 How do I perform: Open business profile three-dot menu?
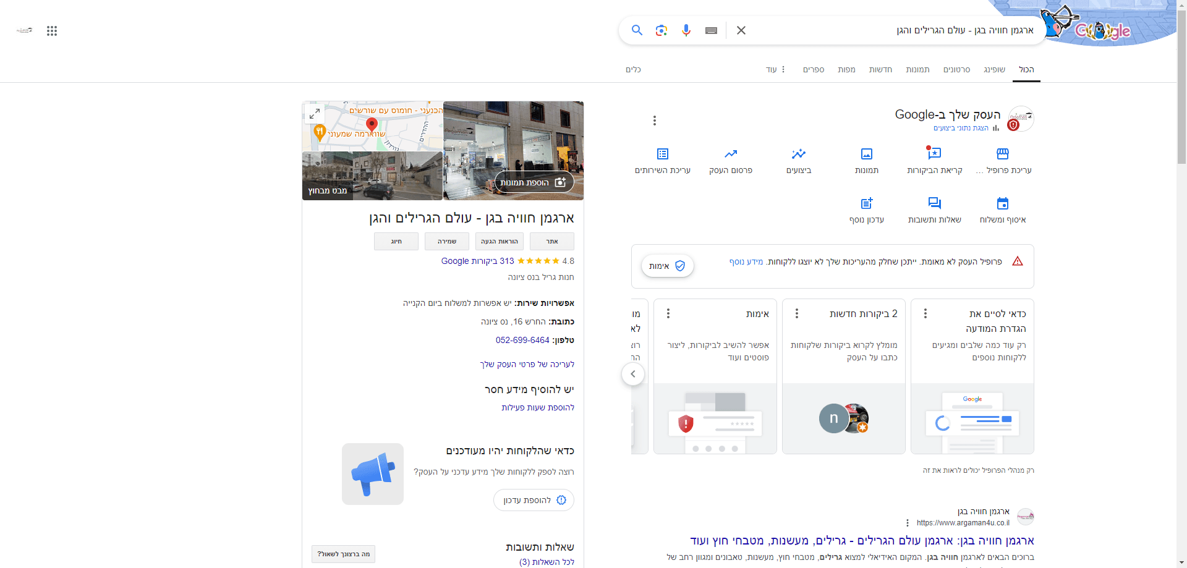(x=655, y=121)
